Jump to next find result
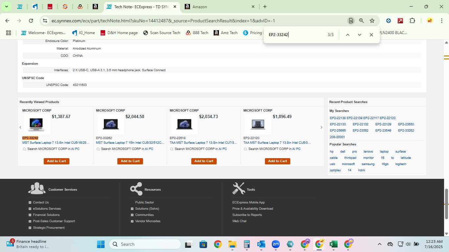 pos(359,35)
